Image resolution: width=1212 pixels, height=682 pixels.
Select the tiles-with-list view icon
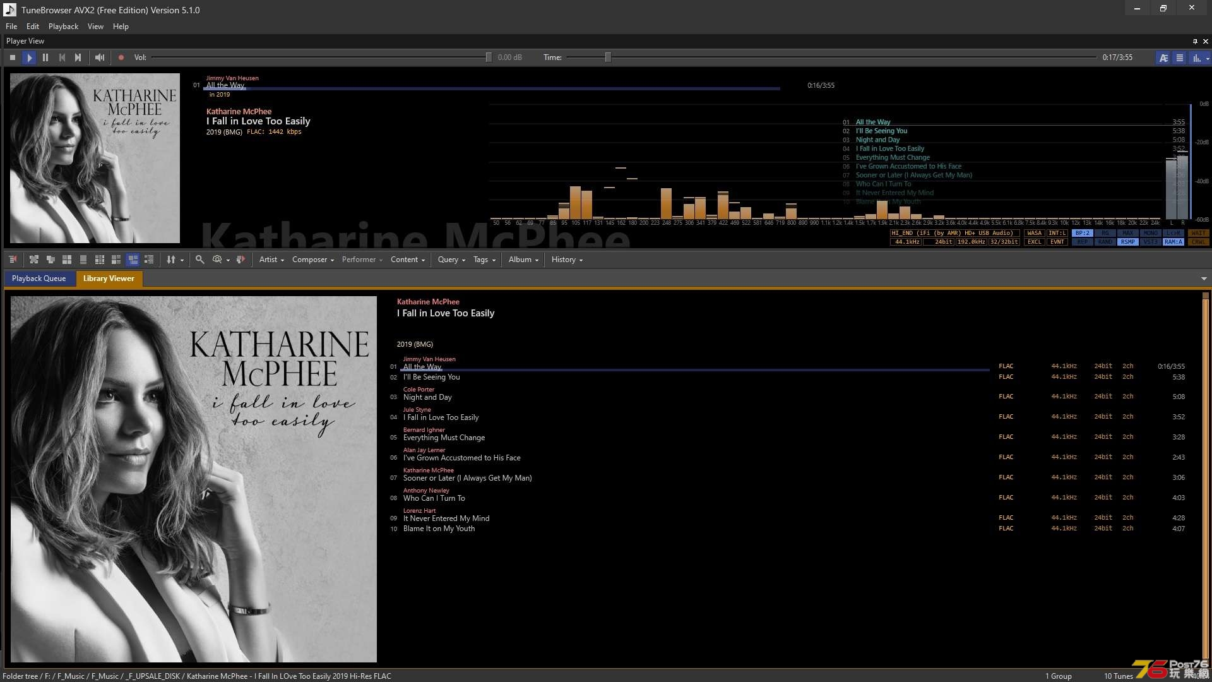pos(116,260)
